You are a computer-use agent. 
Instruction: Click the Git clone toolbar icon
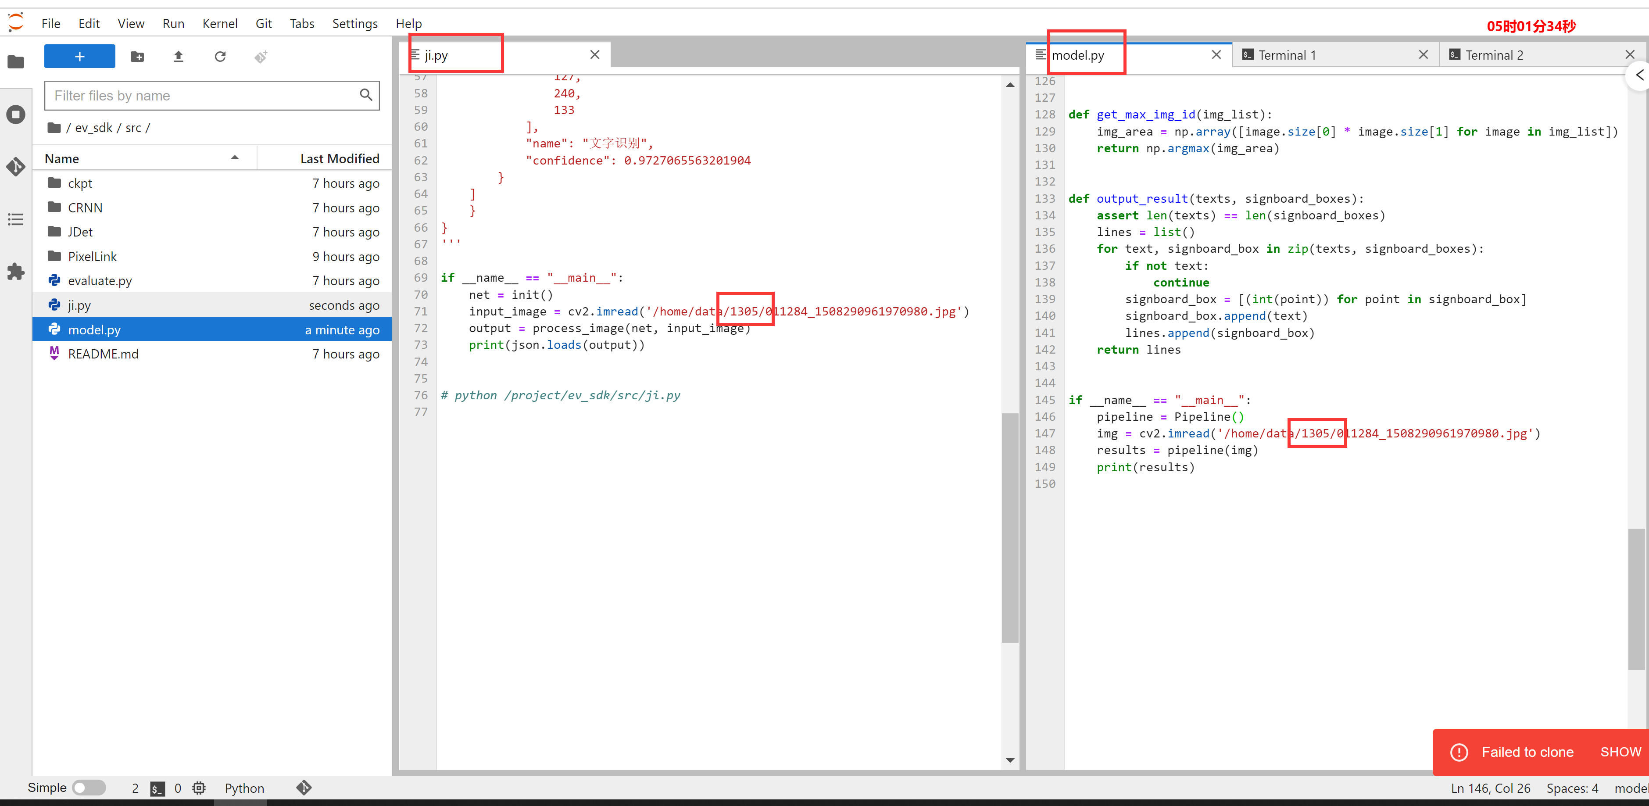click(261, 57)
